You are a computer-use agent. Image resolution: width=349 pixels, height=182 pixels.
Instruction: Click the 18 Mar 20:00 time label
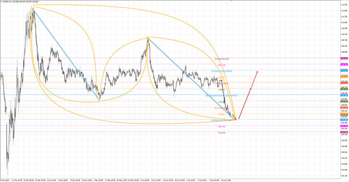(x=28, y=180)
